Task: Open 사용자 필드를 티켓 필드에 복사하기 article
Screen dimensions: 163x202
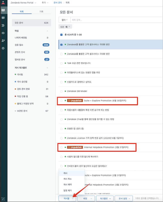Action: pos(82,157)
